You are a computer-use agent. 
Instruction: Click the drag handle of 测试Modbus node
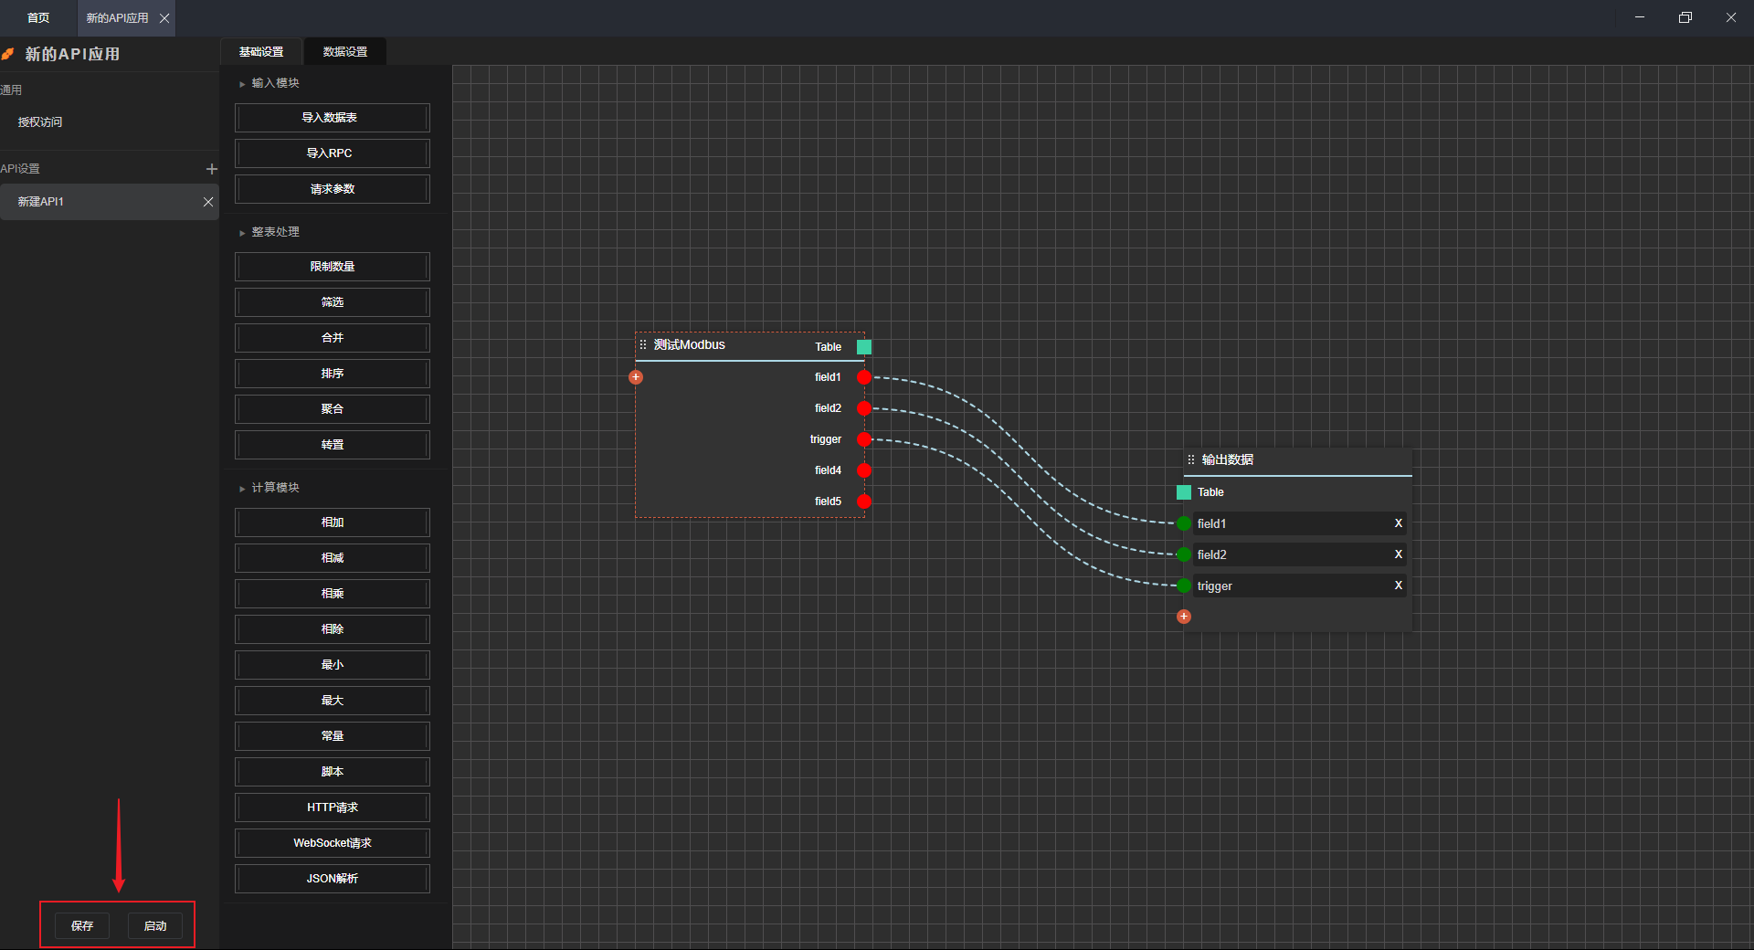coord(643,344)
